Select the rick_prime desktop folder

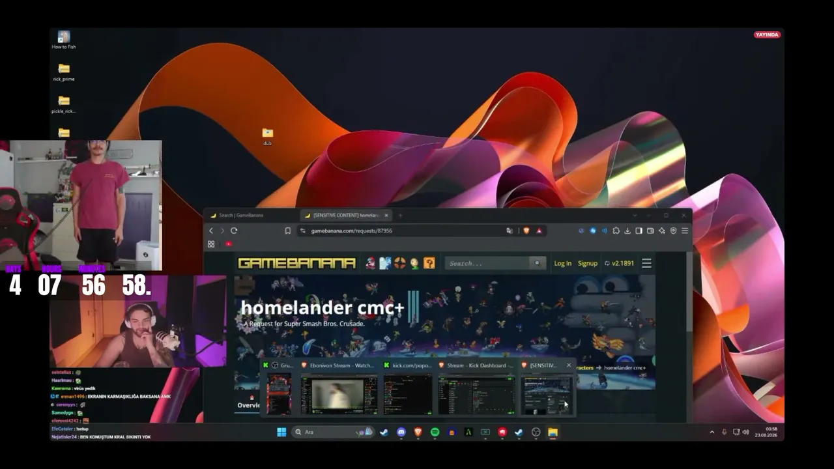coord(64,72)
